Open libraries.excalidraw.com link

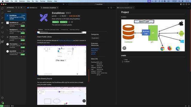(x=65, y=40)
